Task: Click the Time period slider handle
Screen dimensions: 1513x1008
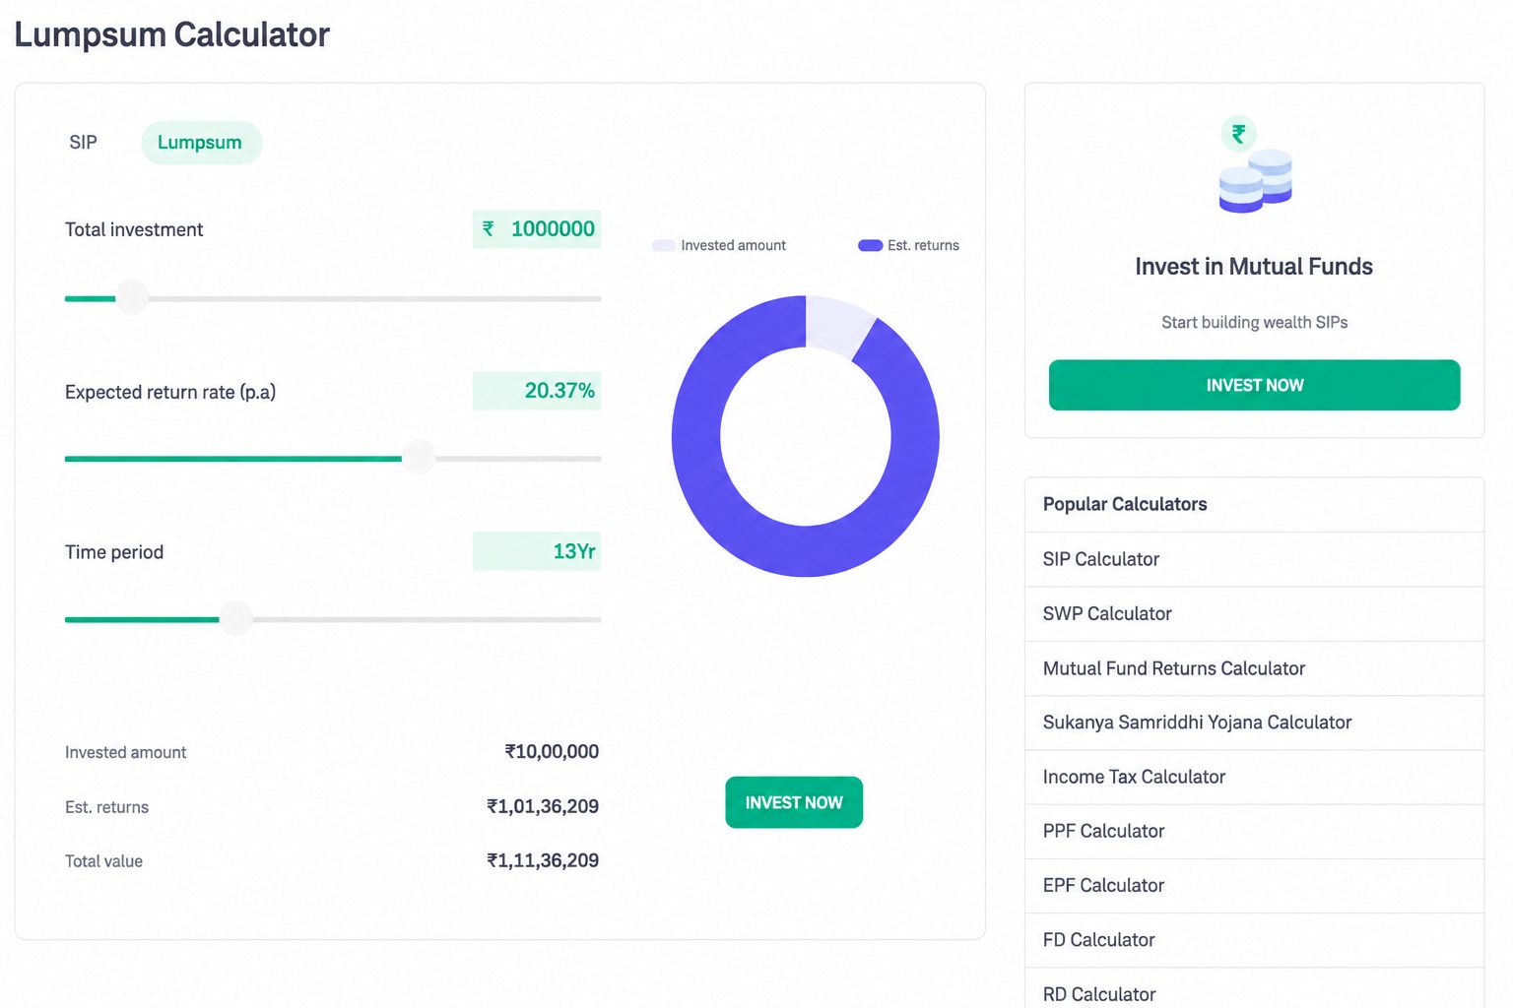Action: (236, 619)
